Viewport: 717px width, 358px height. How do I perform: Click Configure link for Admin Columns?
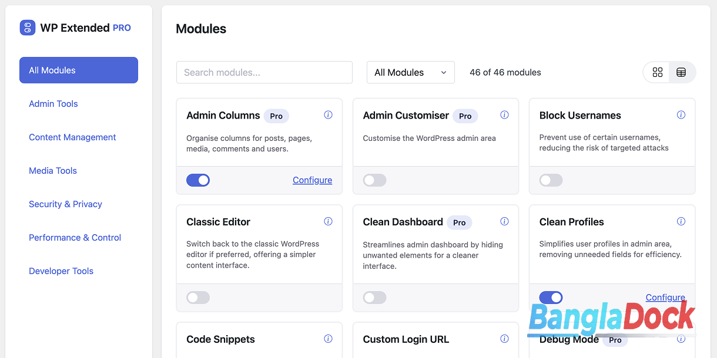coord(312,180)
